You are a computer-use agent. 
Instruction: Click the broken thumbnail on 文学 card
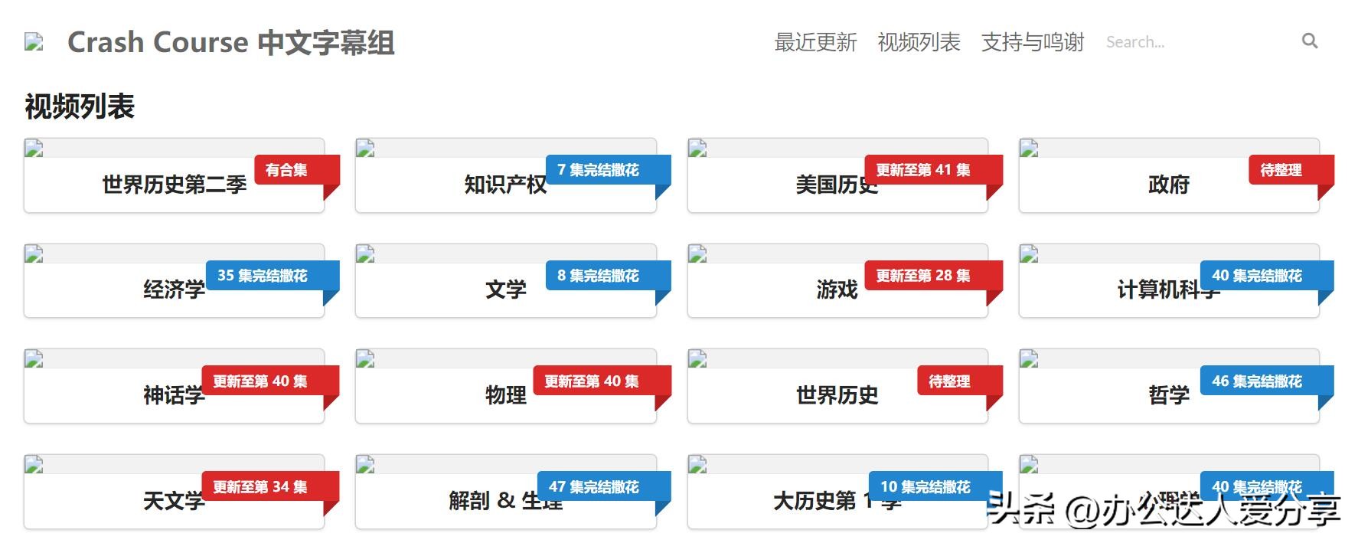(365, 254)
